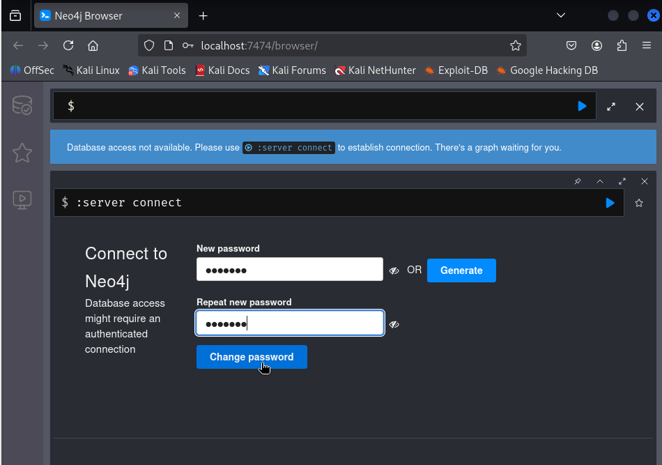Open the Google Hacking DB bookmark
The width and height of the screenshot is (662, 465).
pyautogui.click(x=547, y=70)
